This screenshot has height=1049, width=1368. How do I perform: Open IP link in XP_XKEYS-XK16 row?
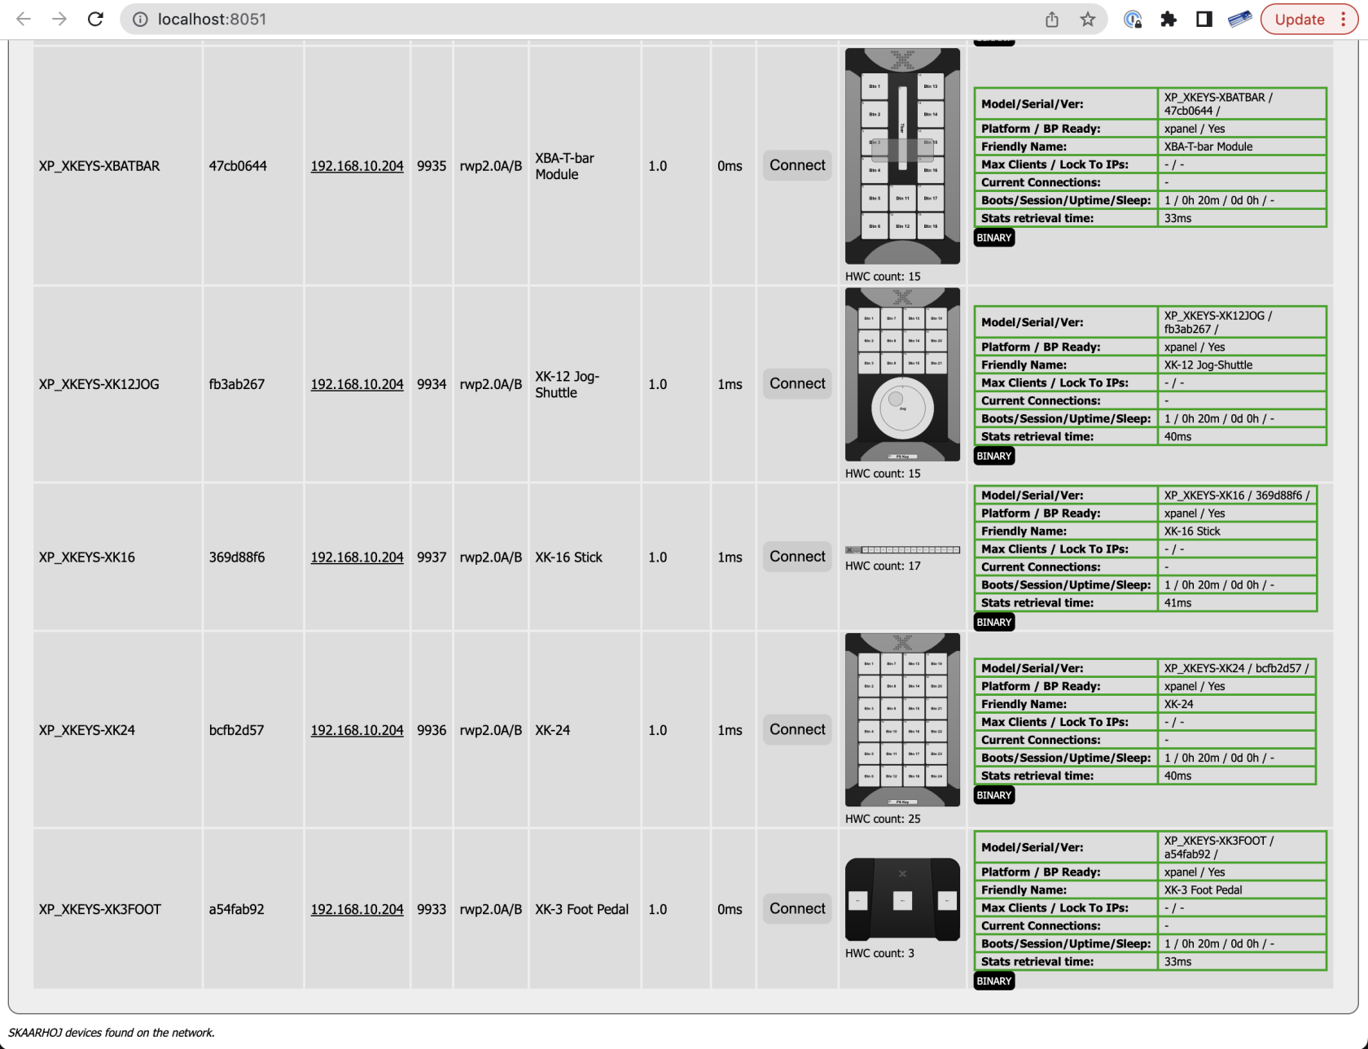click(357, 557)
